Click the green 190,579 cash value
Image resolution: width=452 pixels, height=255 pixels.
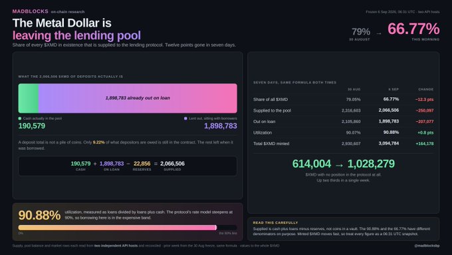pos(32,126)
